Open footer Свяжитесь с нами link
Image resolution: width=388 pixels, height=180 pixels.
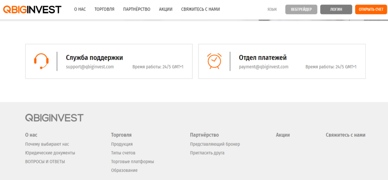(346, 135)
